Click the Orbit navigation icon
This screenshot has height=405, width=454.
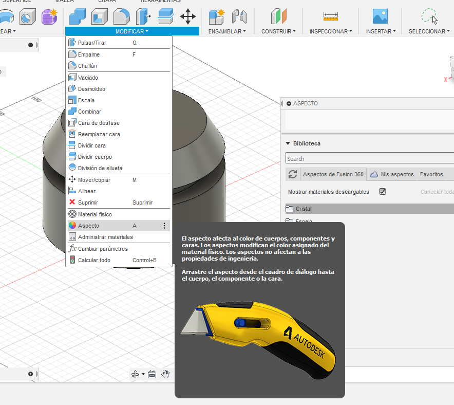point(135,374)
